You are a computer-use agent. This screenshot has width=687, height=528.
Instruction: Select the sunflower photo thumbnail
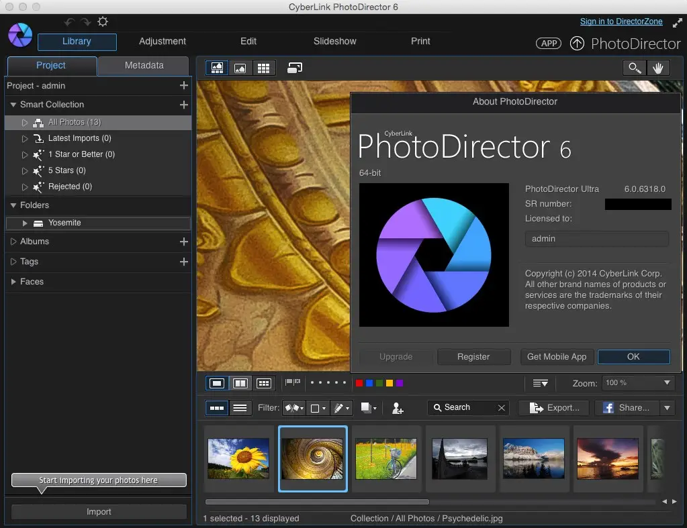point(238,458)
